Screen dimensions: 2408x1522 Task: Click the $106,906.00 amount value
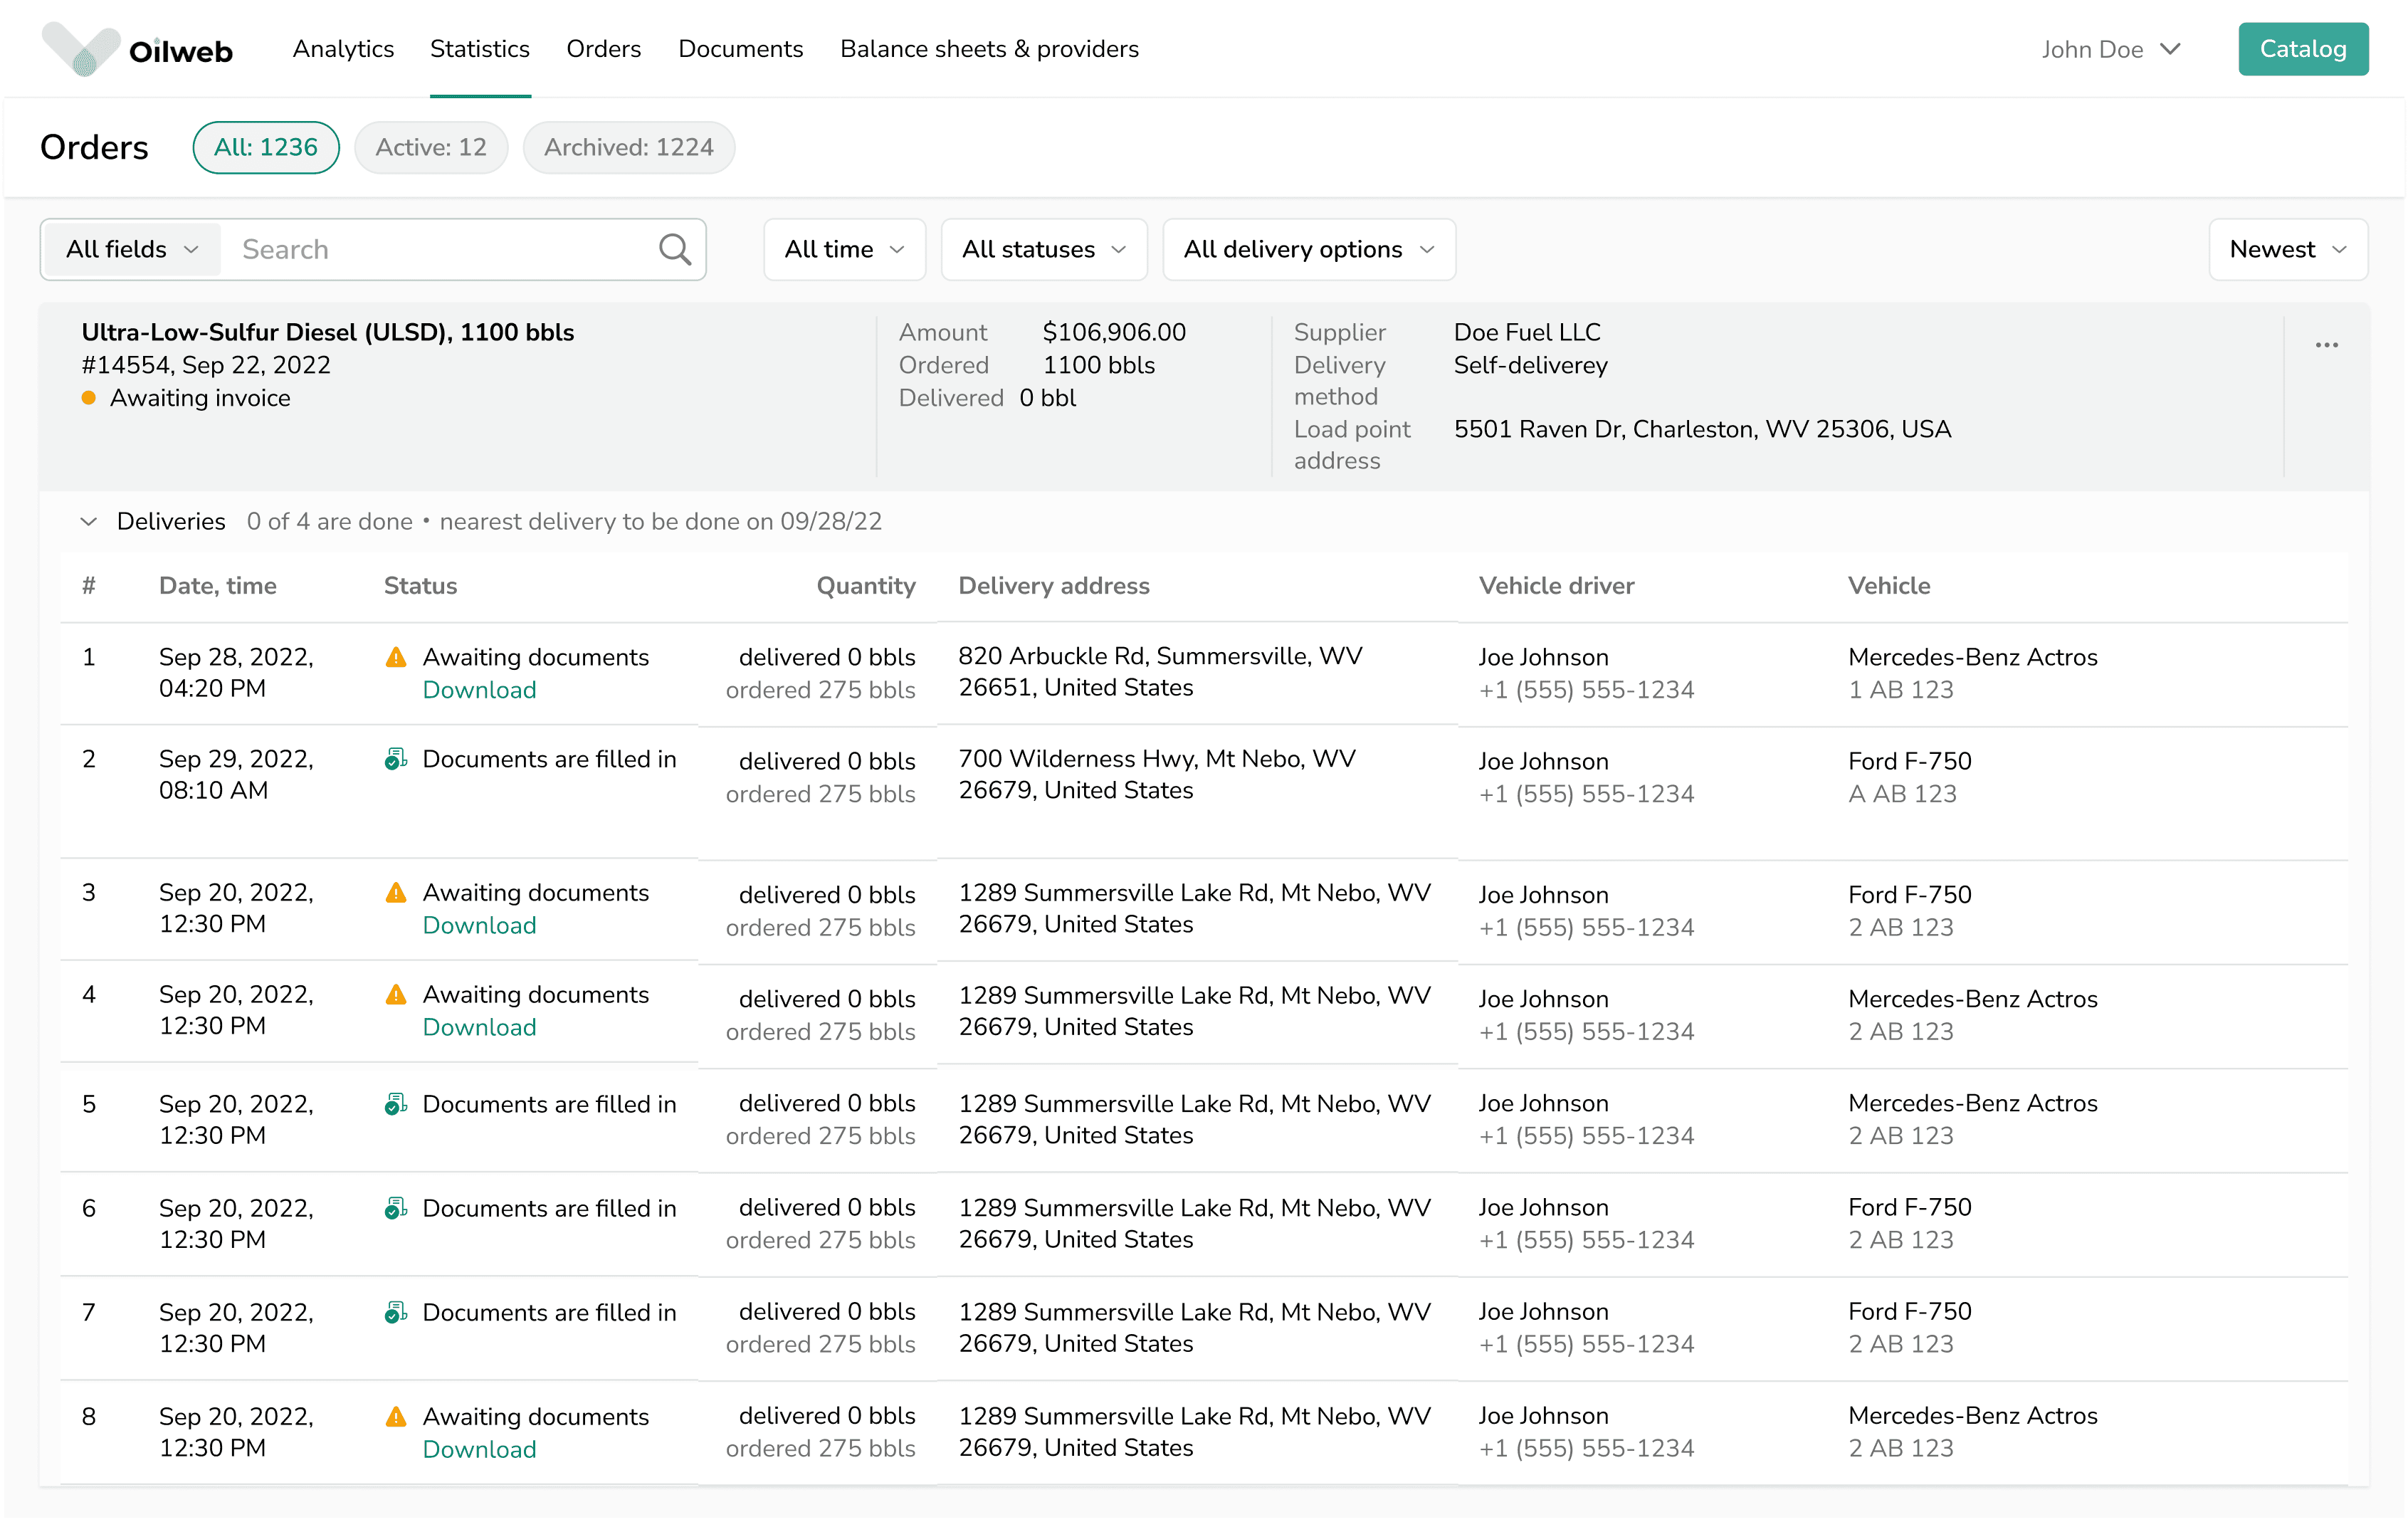pos(1114,332)
